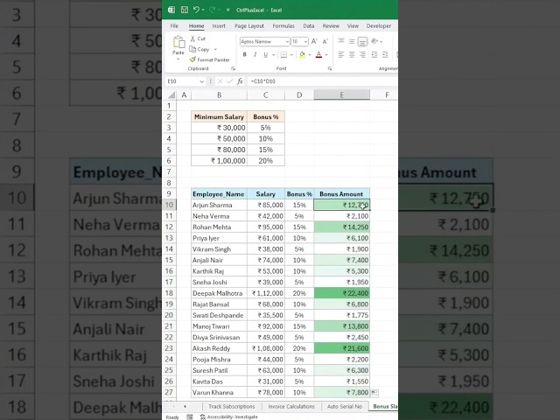560x420 pixels.
Task: Select column B header
Action: click(x=219, y=95)
